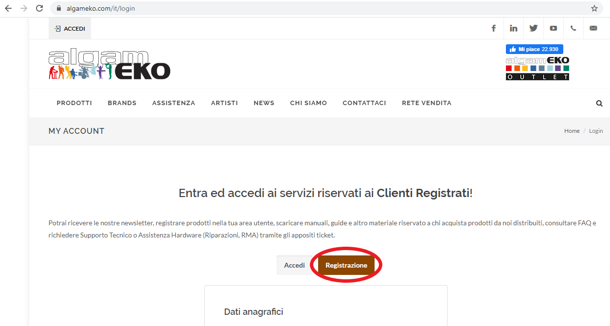
Task: Select the Registrazione tab
Action: point(346,265)
